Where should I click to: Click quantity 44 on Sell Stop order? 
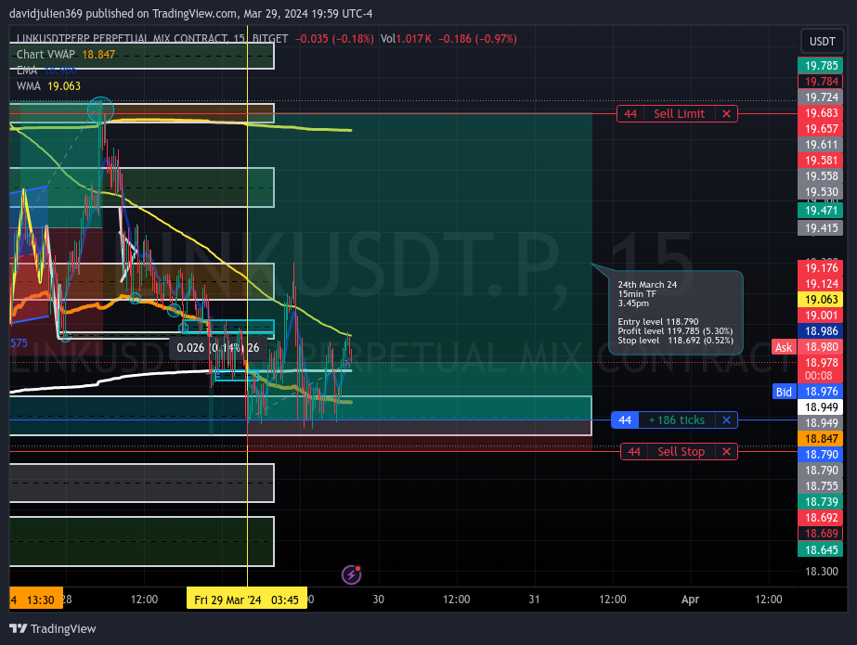pos(634,452)
